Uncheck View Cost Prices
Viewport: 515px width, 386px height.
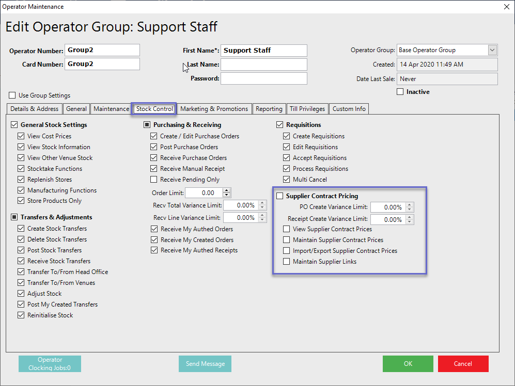point(21,136)
